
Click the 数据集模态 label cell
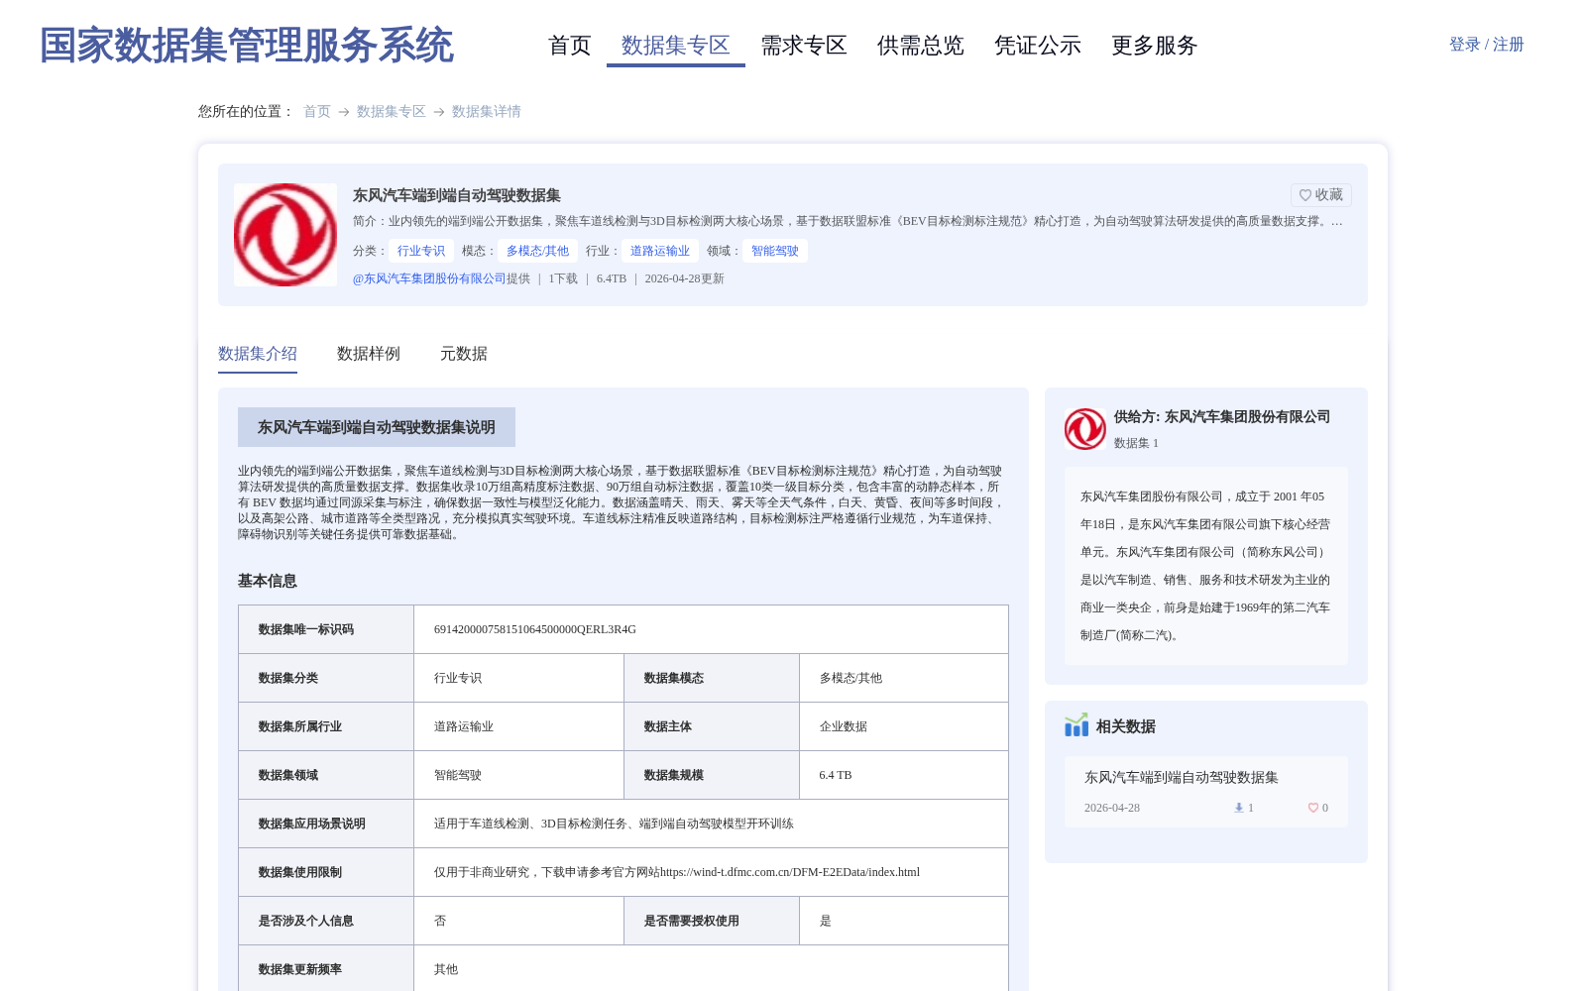712,678
